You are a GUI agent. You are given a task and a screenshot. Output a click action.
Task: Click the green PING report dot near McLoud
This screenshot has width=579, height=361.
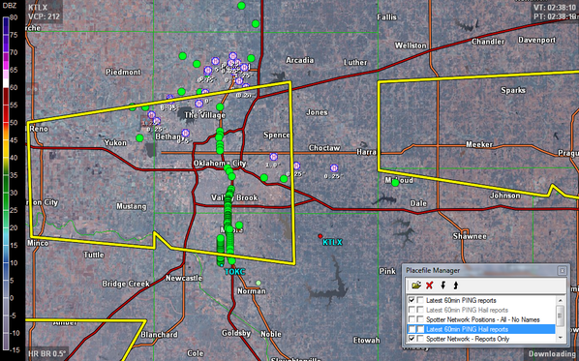pyautogui.click(x=395, y=182)
